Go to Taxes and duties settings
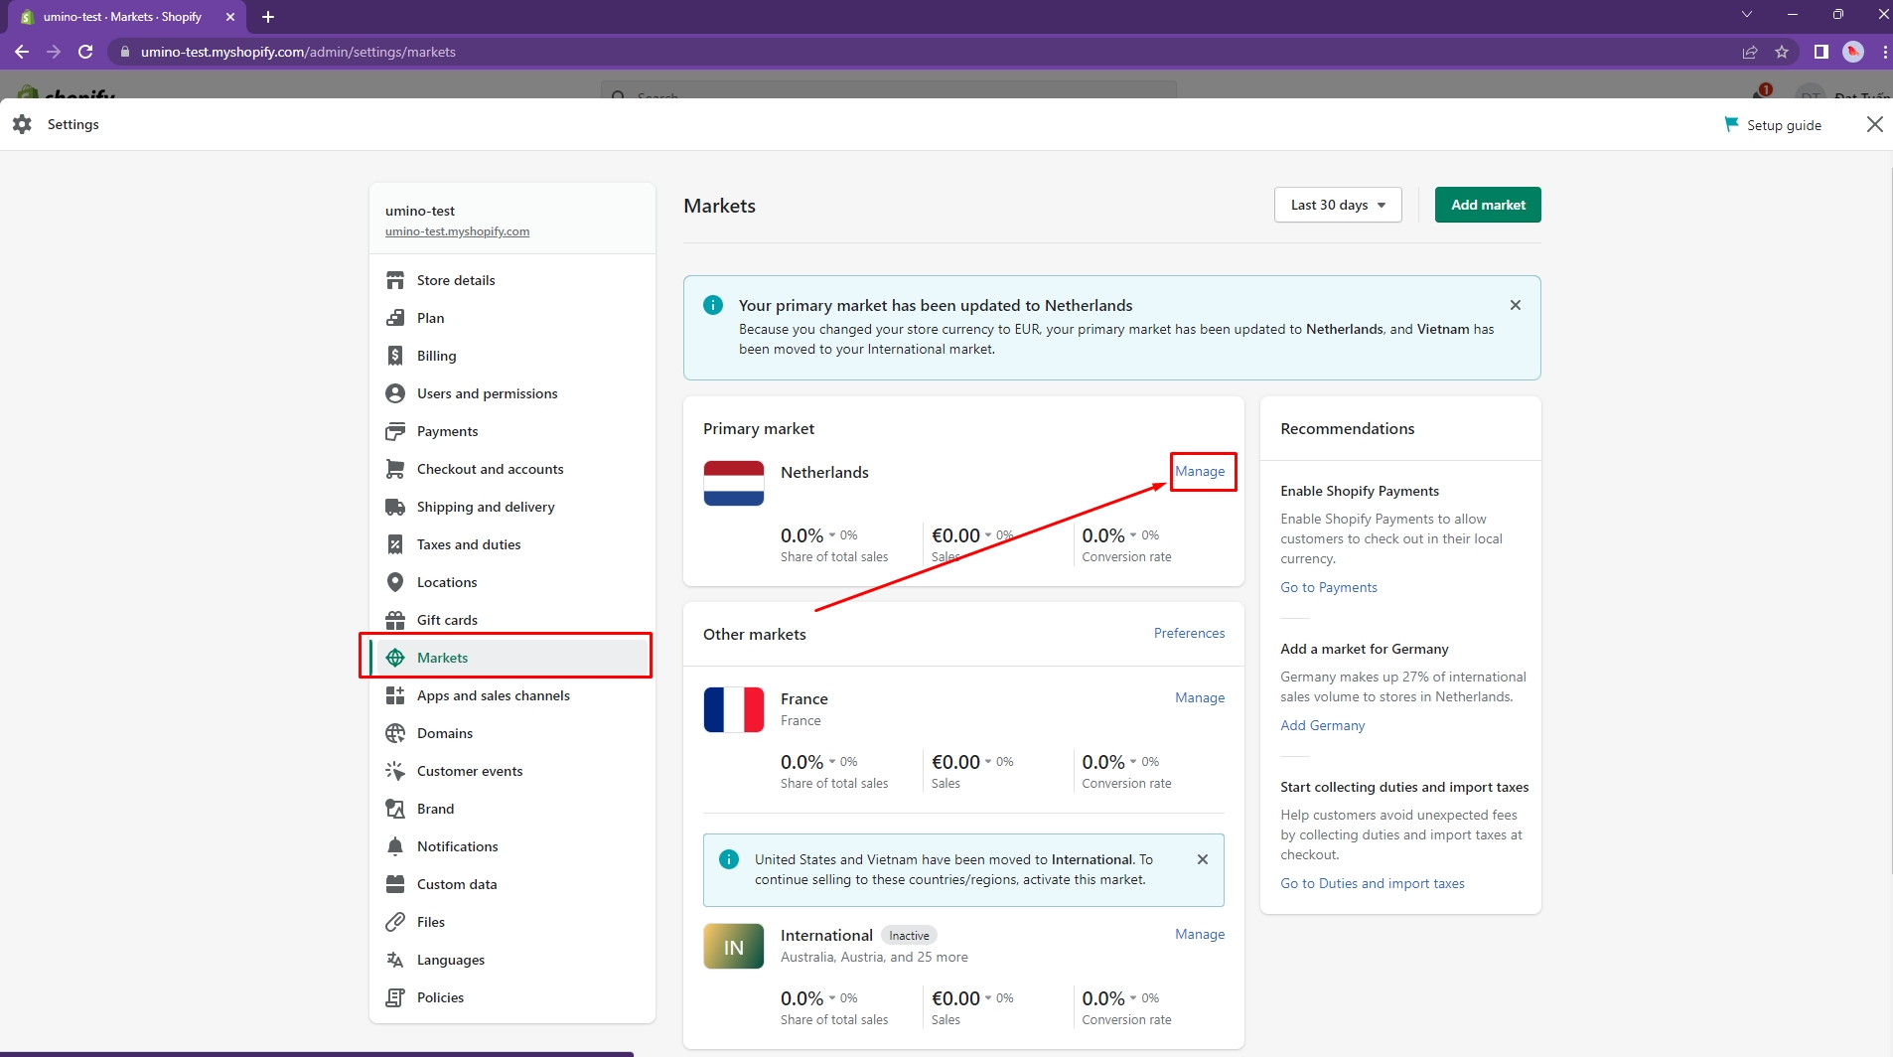1893x1057 pixels. (468, 544)
